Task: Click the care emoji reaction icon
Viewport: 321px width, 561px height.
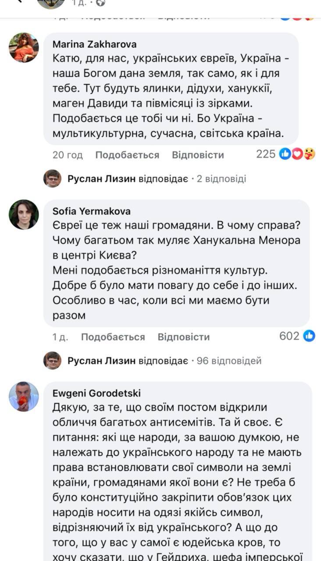Action: (x=309, y=154)
